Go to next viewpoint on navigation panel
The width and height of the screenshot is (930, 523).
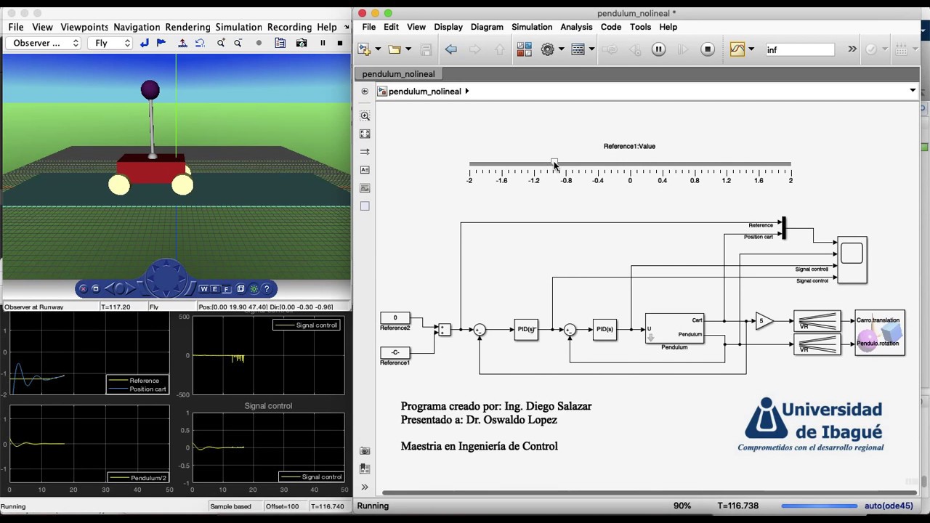pyautogui.click(x=131, y=289)
